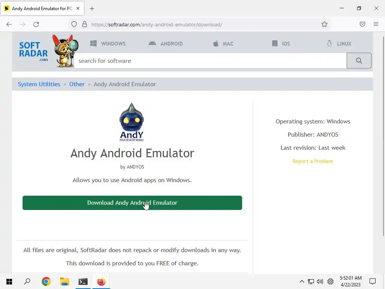Click the SoftRadar mascot image
Viewport: 385px width, 289px height.
65,50
